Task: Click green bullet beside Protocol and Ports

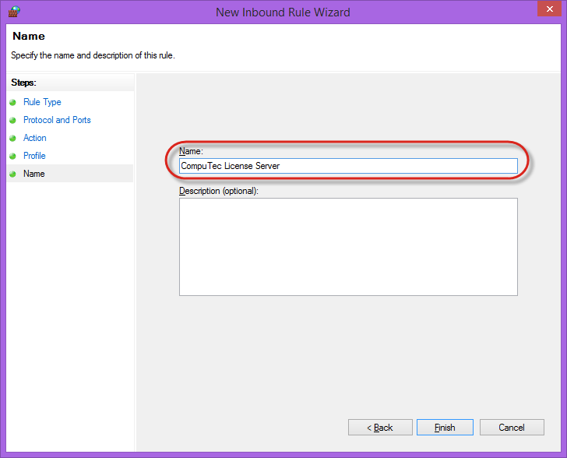Action: point(12,121)
